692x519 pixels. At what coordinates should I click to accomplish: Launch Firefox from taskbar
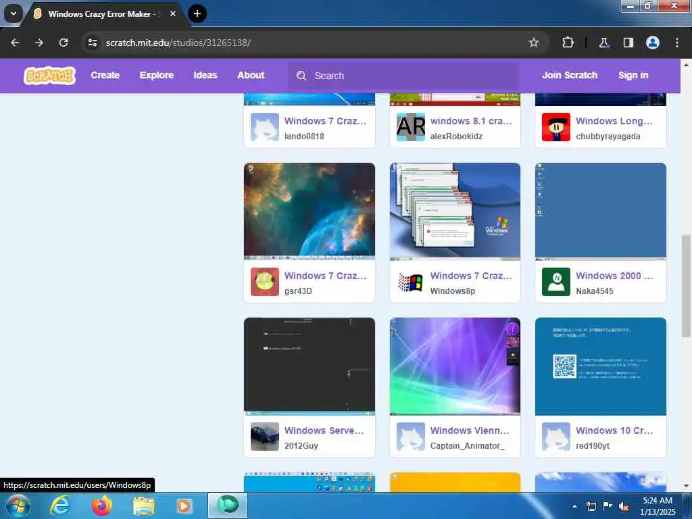click(x=102, y=505)
